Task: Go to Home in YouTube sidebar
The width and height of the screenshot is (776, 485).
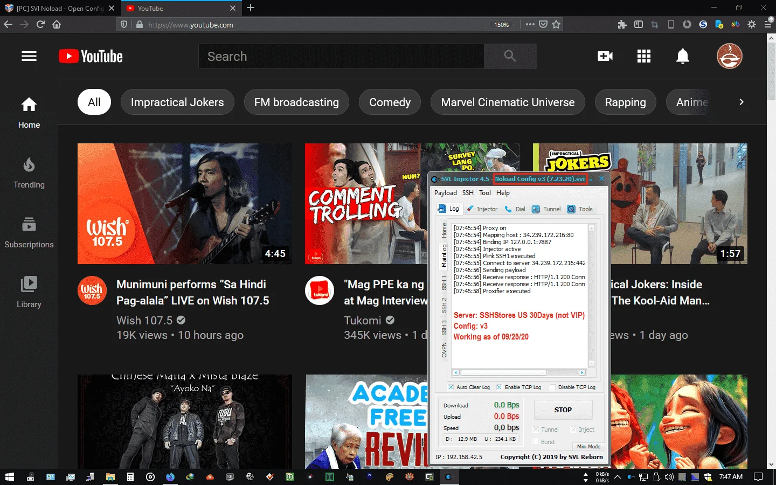Action: (x=29, y=113)
